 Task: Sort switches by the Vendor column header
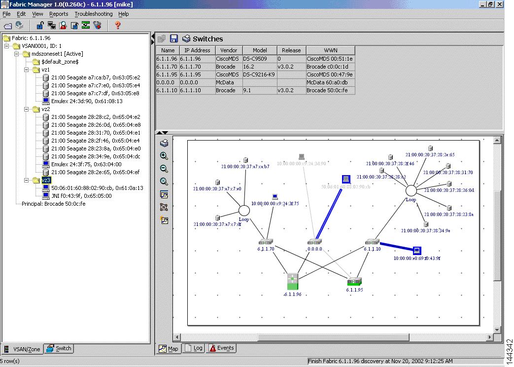pos(229,50)
